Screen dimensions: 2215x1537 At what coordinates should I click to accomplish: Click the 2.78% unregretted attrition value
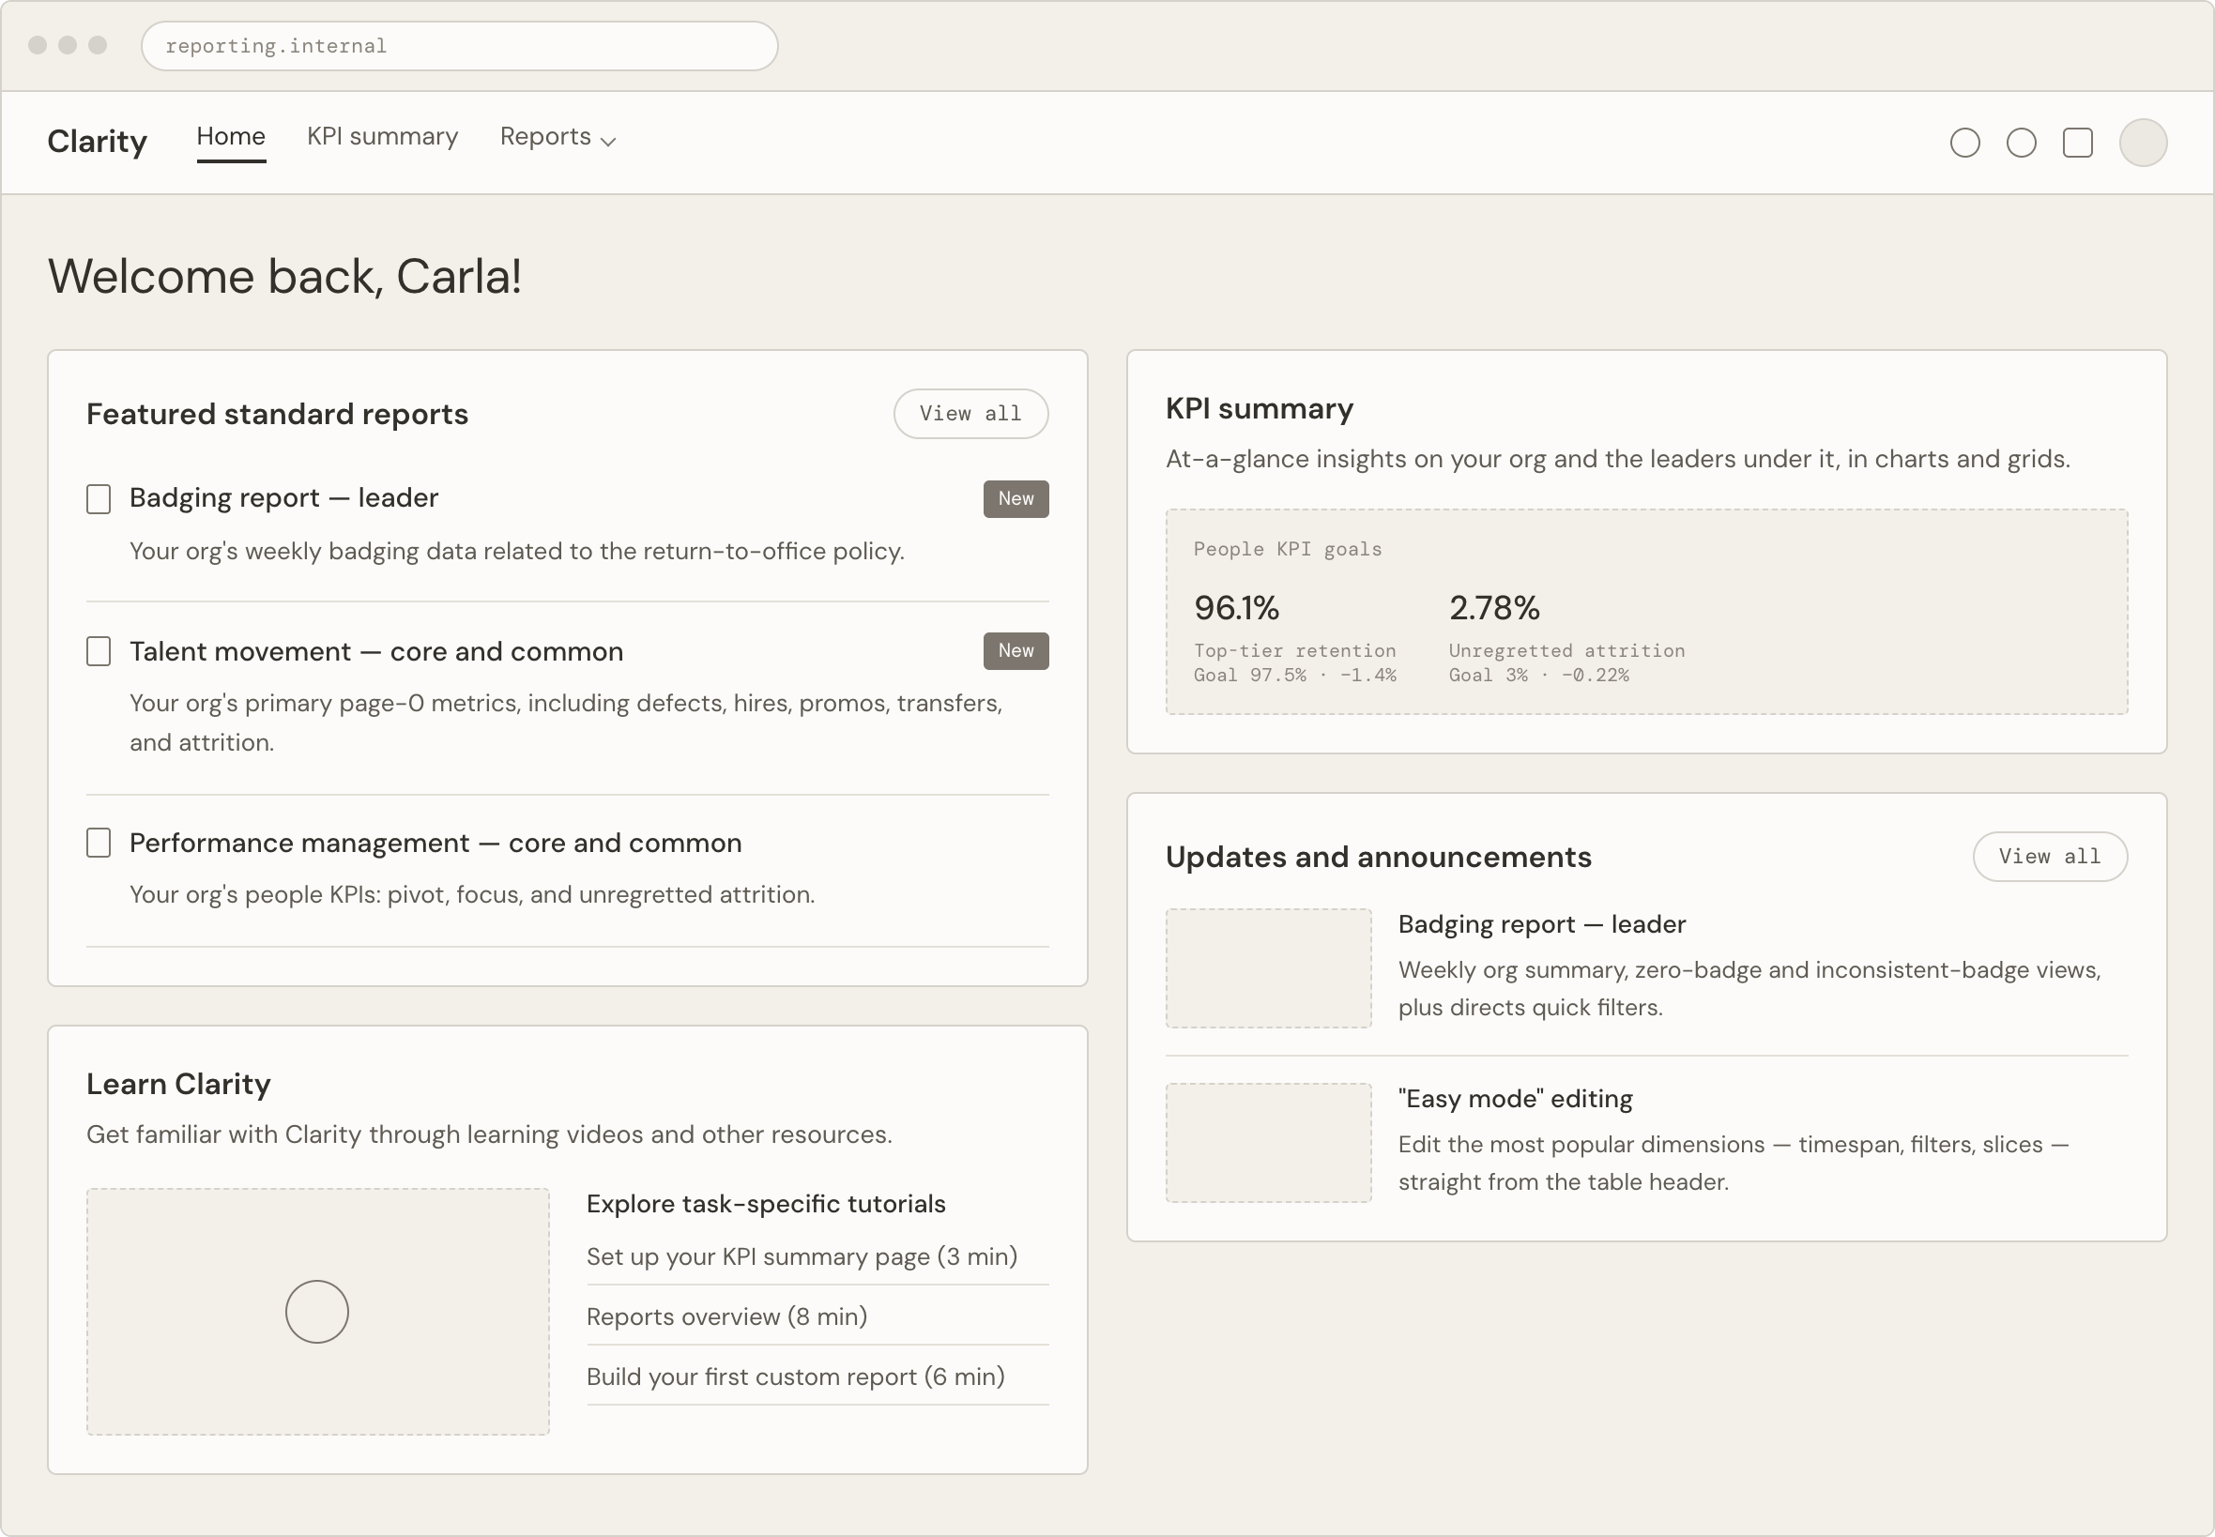pyautogui.click(x=1494, y=609)
